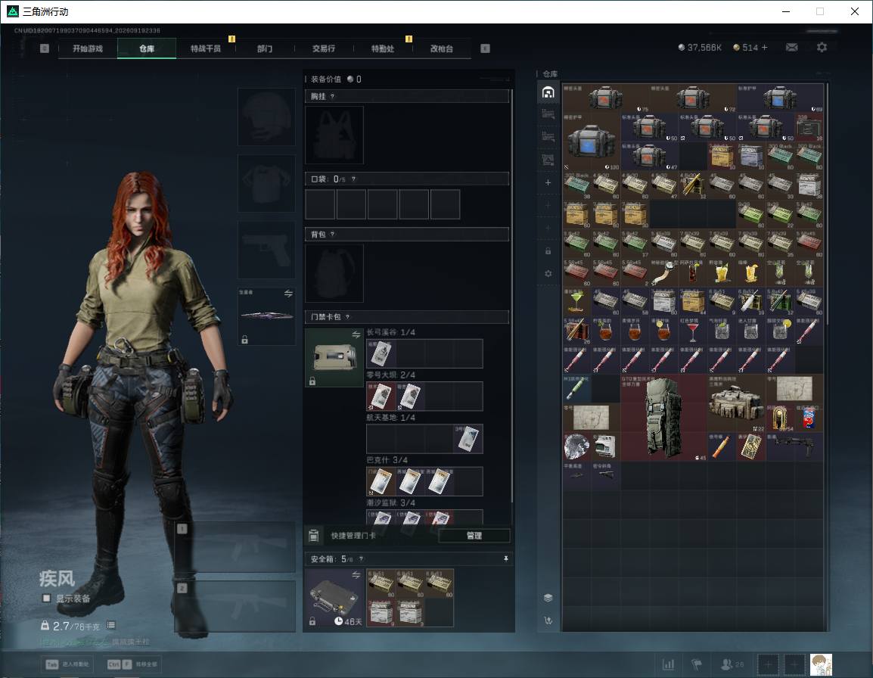This screenshot has height=678, width=873.
Task: Select the large blue-screen case marked 120
Action: coord(592,142)
